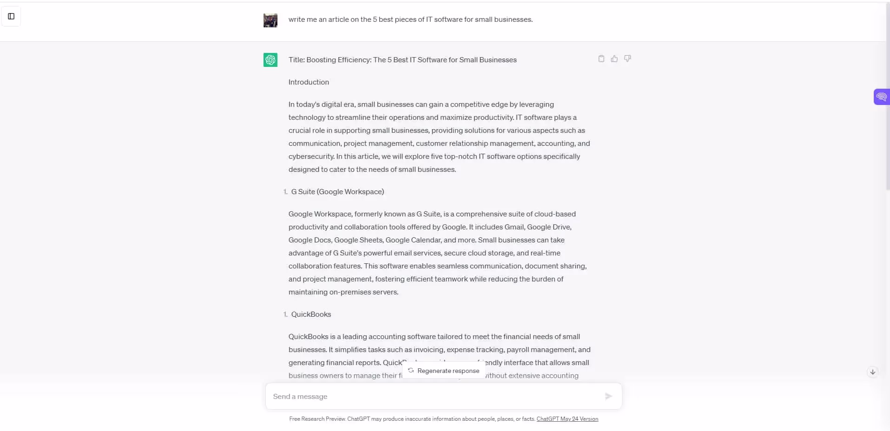Click the paragraph starting "In today's digital era"
This screenshot has width=890, height=431.
[x=439, y=137]
